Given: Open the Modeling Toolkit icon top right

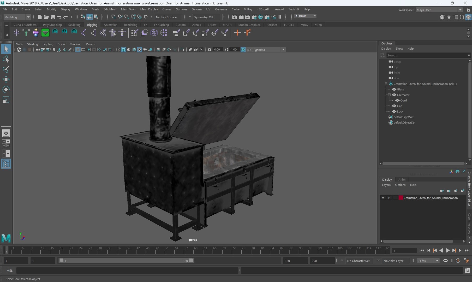Looking at the screenshot, I should (442, 17).
